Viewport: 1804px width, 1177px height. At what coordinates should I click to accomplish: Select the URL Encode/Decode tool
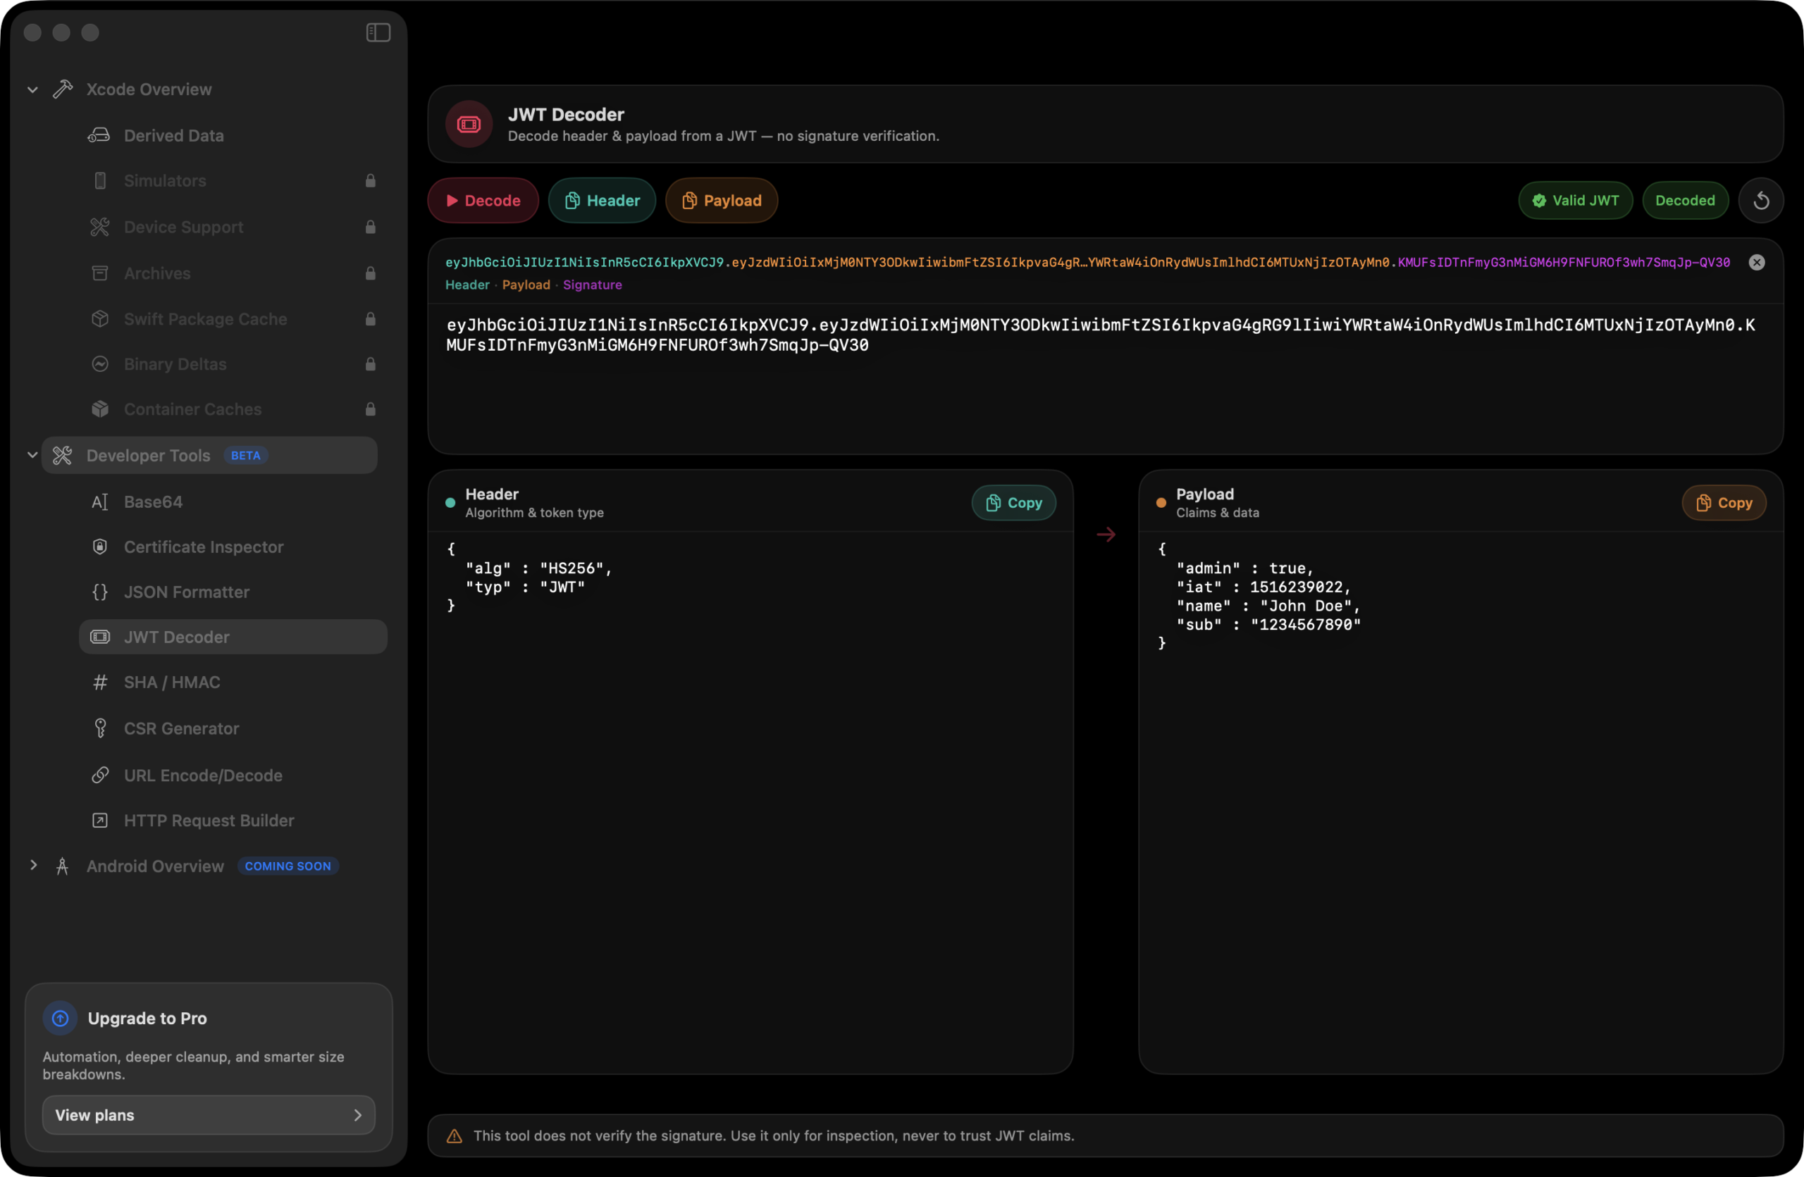pos(203,775)
